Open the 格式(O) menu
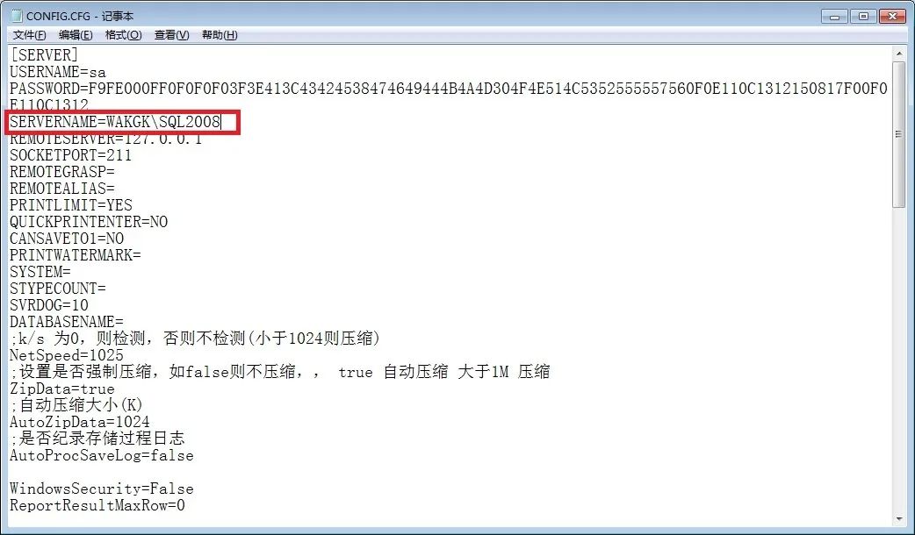 click(x=123, y=35)
